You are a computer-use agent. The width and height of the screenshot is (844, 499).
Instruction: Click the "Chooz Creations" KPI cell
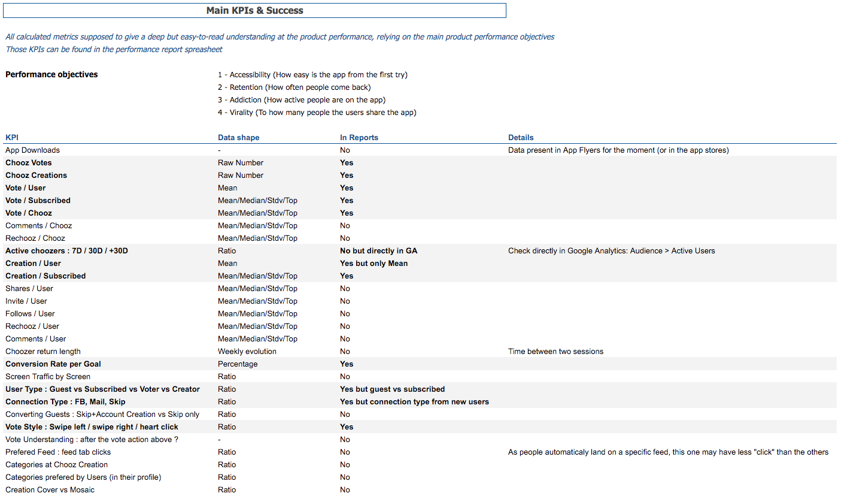point(37,176)
